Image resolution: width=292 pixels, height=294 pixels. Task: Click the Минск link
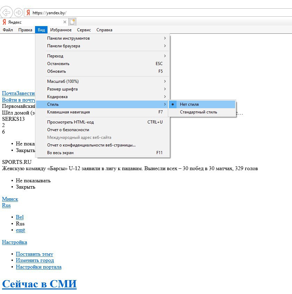[x=10, y=199]
